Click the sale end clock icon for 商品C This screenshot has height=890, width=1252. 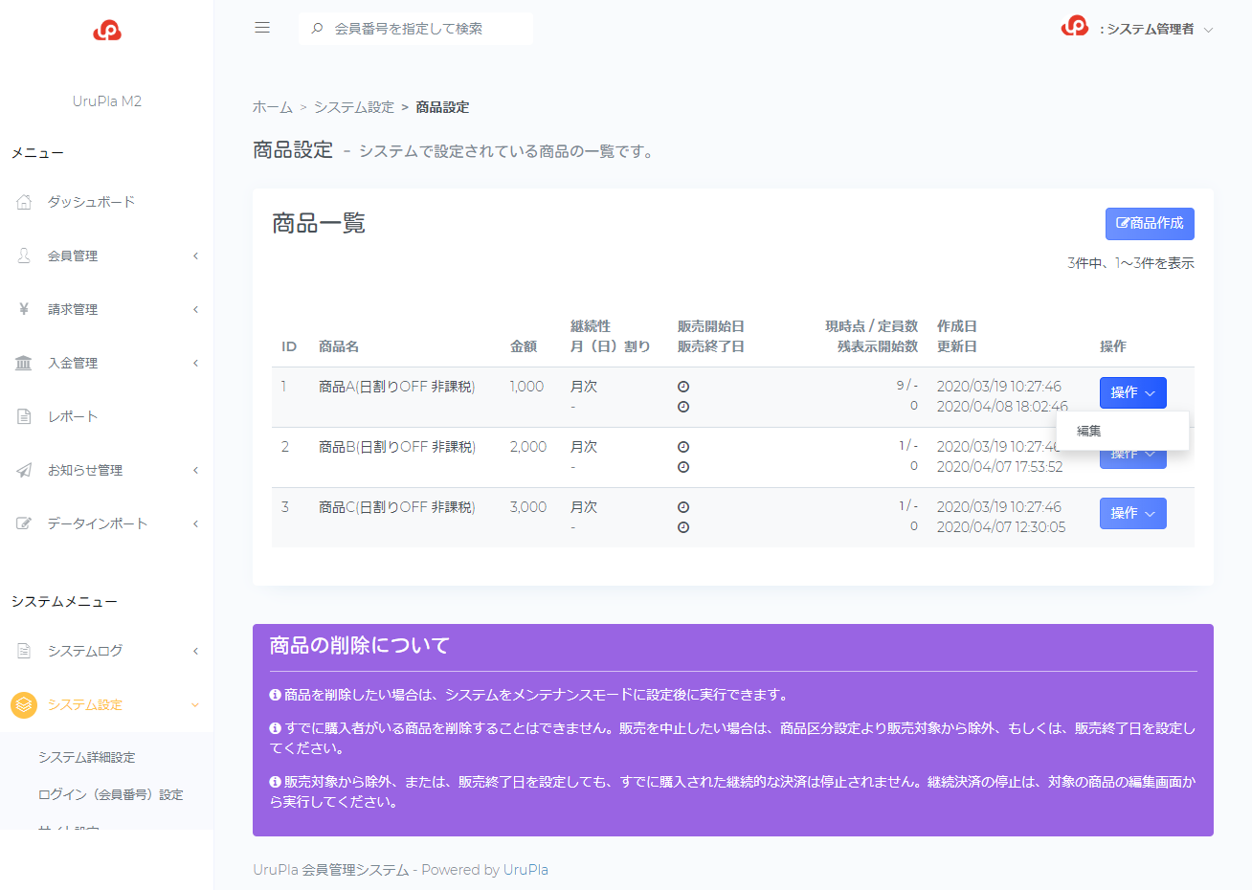683,527
